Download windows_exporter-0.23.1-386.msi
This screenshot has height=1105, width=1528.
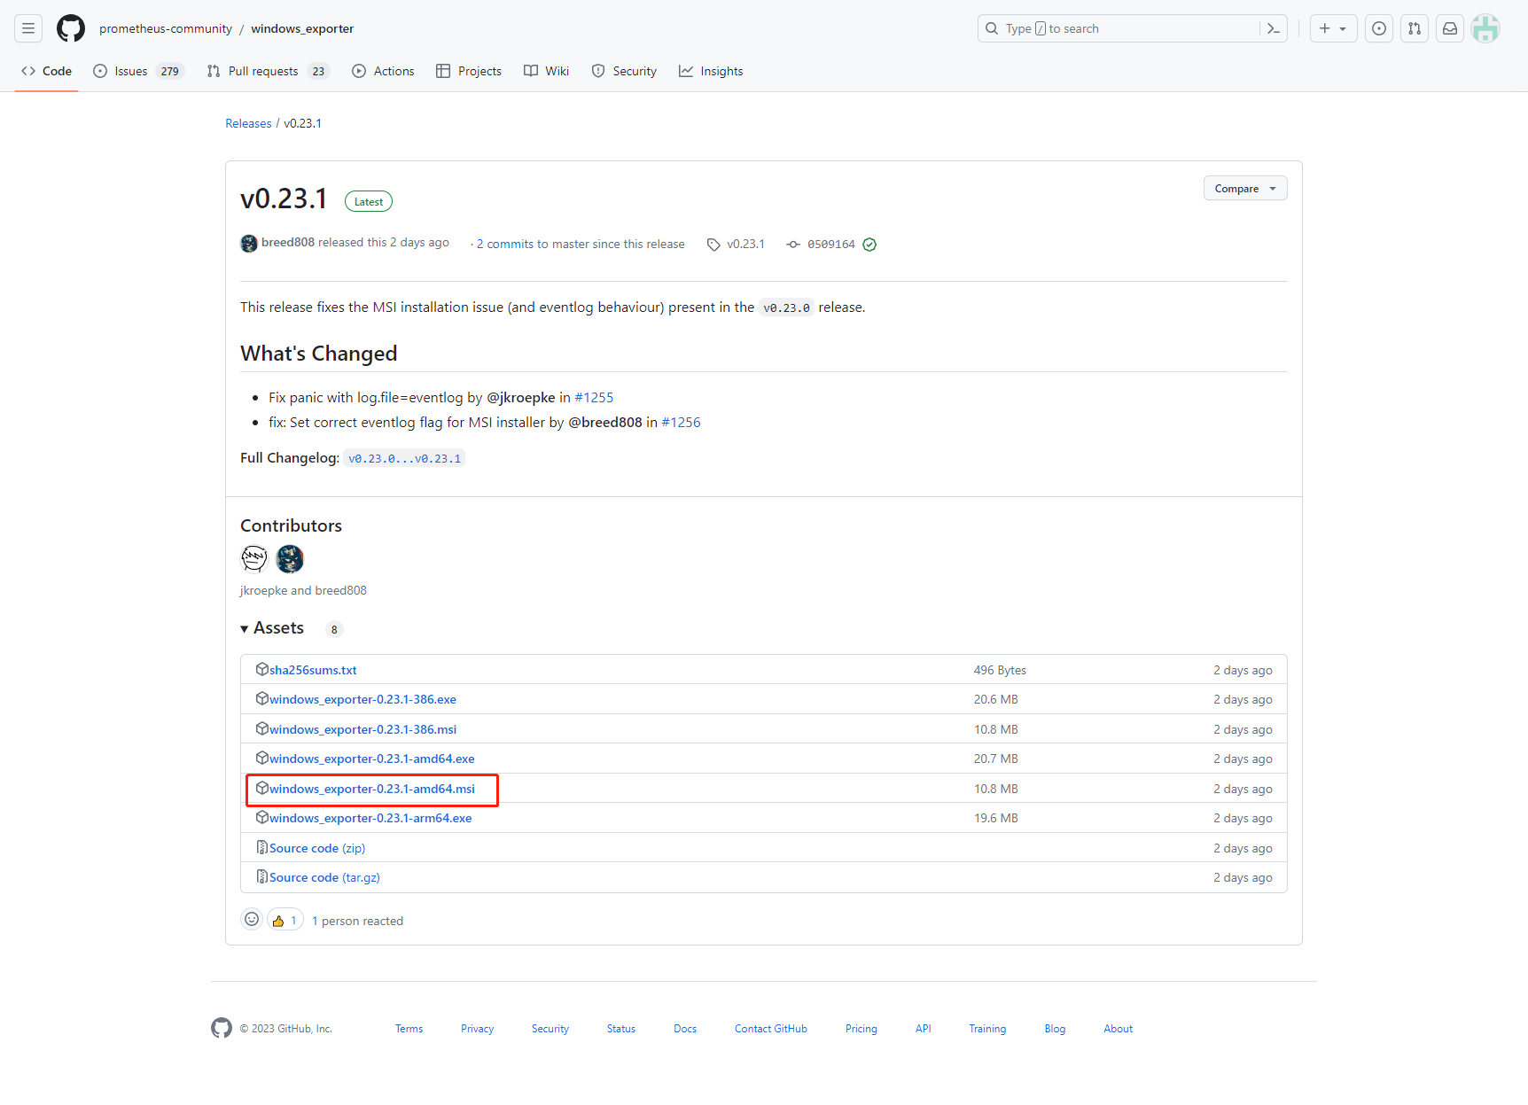coord(363,729)
